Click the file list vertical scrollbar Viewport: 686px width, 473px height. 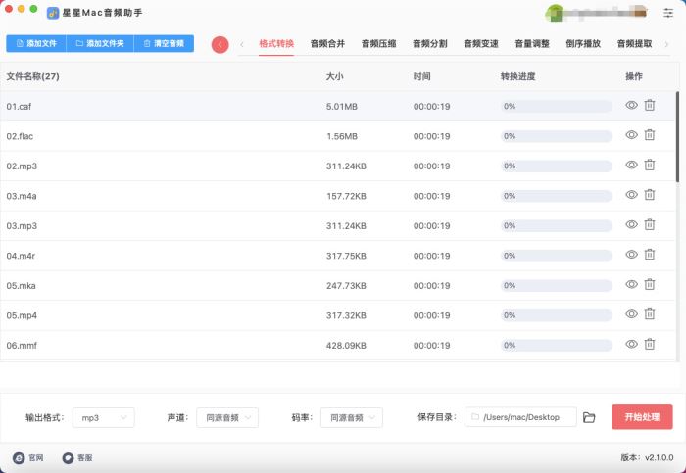click(x=678, y=137)
